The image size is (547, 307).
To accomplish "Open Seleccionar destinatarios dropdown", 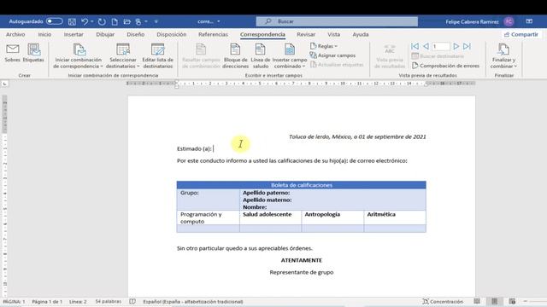I will click(x=123, y=56).
